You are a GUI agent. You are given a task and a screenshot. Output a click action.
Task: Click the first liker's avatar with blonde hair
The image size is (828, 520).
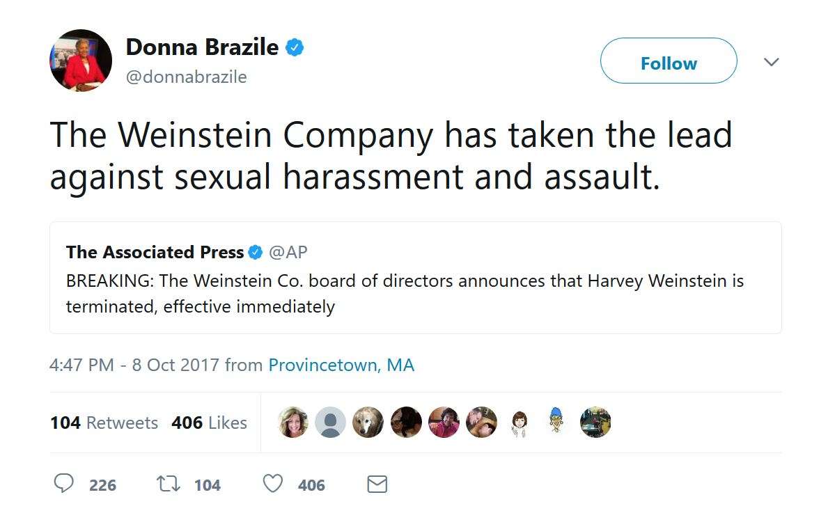pyautogui.click(x=293, y=422)
